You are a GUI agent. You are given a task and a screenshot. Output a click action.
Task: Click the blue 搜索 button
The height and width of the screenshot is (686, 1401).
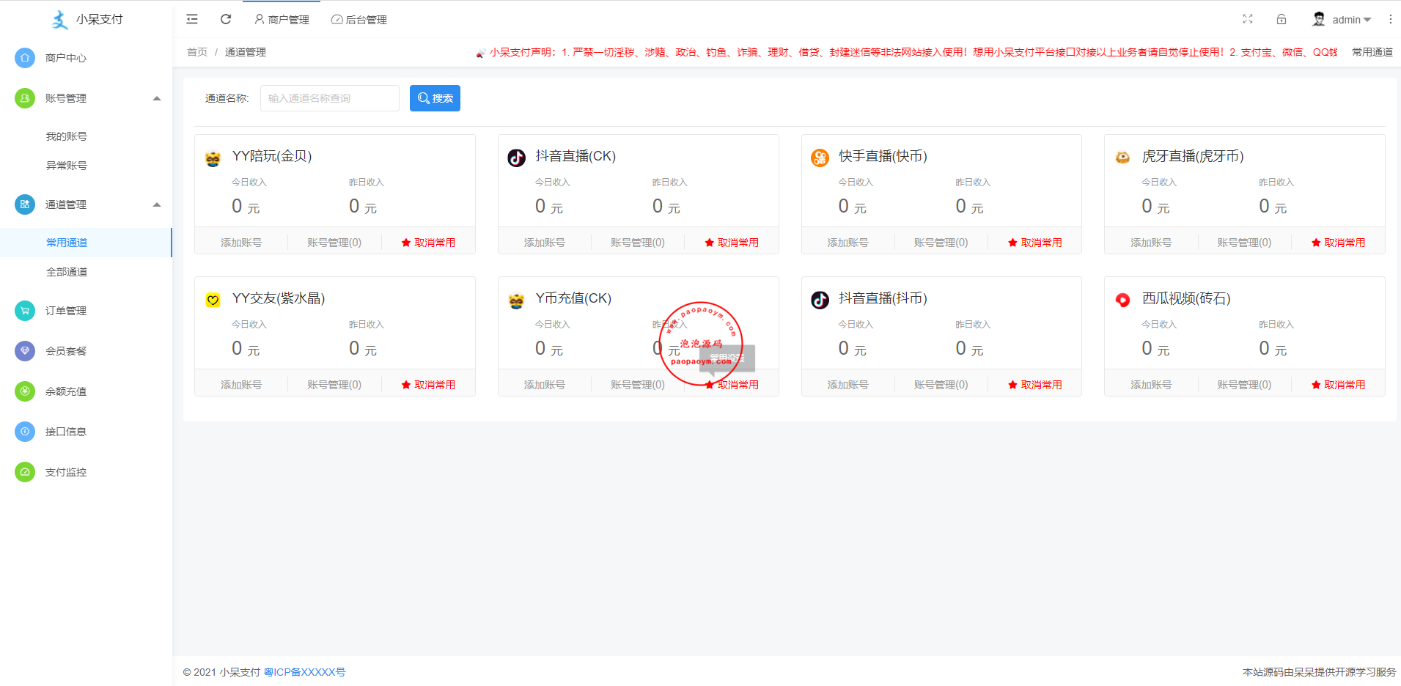pyautogui.click(x=435, y=98)
